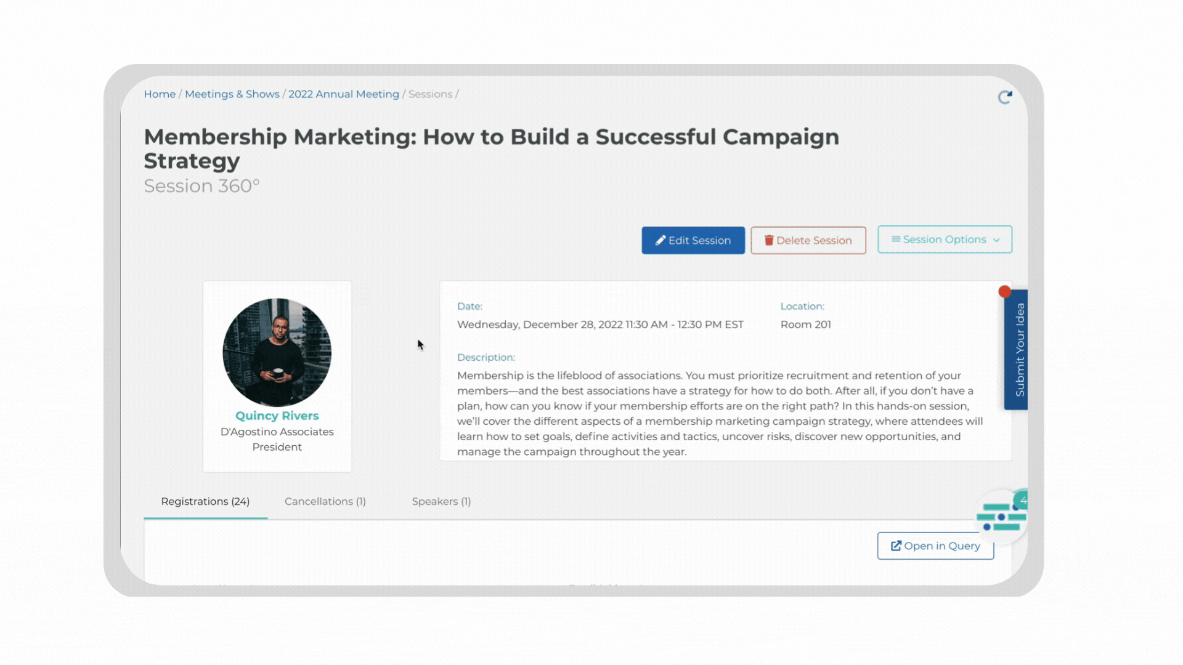Click Open in Query button
This screenshot has width=1183, height=665.
[935, 546]
